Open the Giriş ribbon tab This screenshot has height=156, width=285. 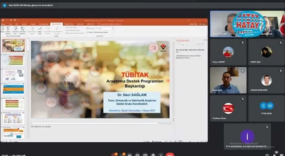11,24
